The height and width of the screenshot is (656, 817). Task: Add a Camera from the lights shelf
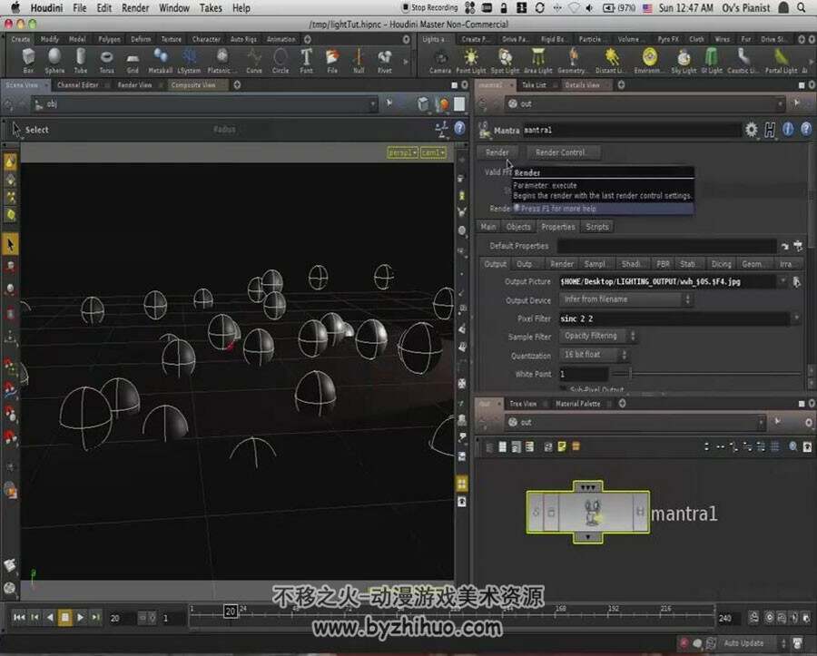[x=441, y=61]
